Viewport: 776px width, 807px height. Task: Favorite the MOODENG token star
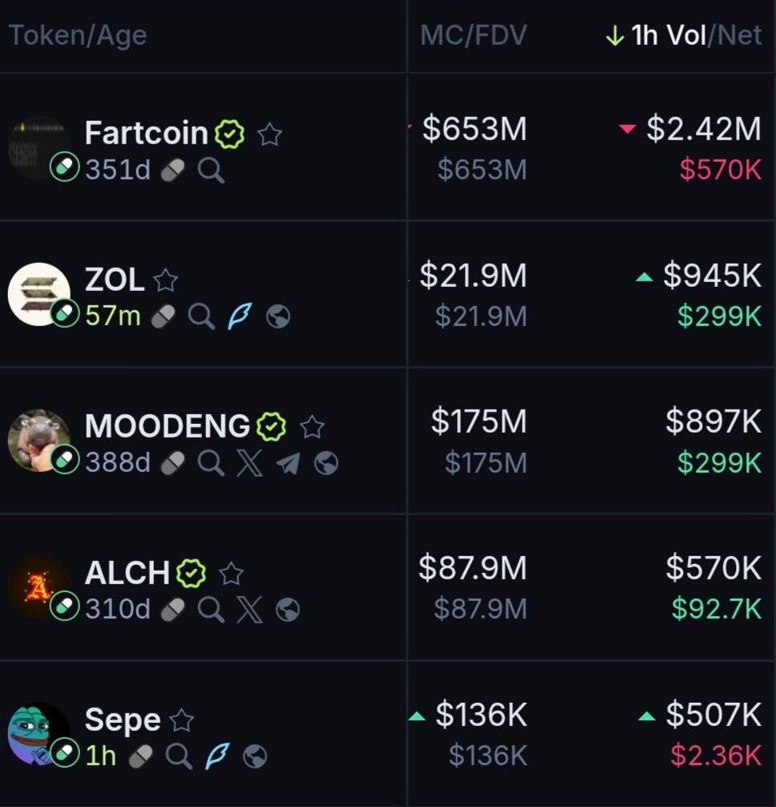[312, 427]
